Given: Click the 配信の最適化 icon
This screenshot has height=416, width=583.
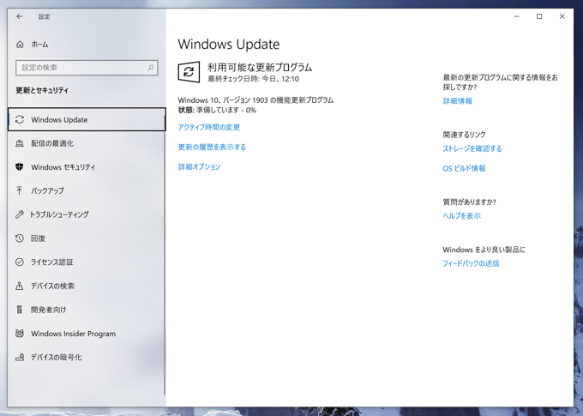Looking at the screenshot, I should (20, 143).
